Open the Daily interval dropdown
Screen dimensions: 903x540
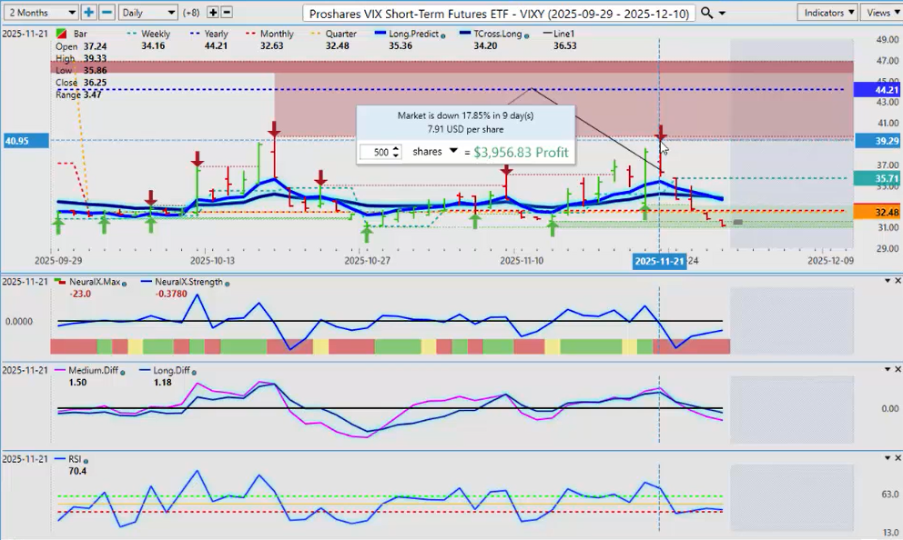(148, 12)
